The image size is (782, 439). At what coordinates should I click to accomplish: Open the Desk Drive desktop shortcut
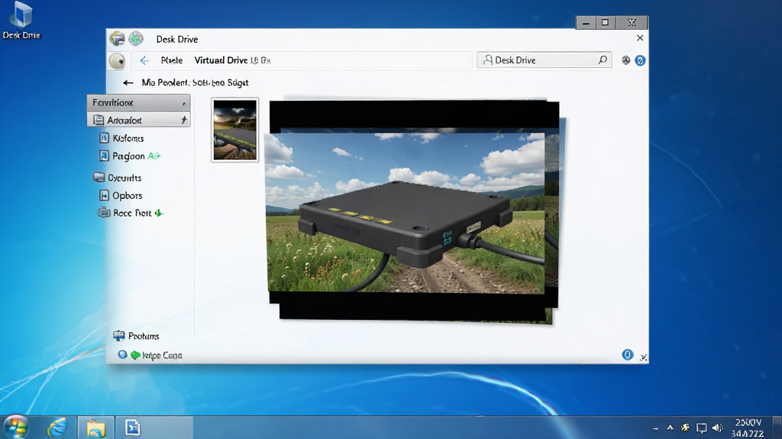(x=21, y=21)
